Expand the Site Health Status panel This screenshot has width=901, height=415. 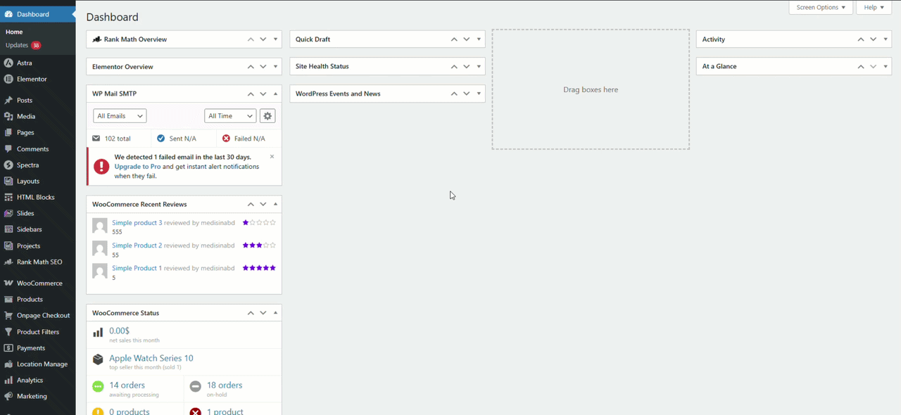(x=479, y=66)
